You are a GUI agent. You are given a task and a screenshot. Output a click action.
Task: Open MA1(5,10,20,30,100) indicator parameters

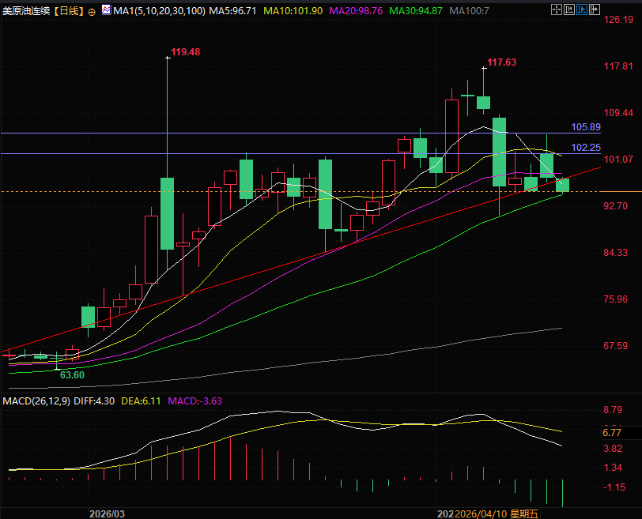click(160, 12)
